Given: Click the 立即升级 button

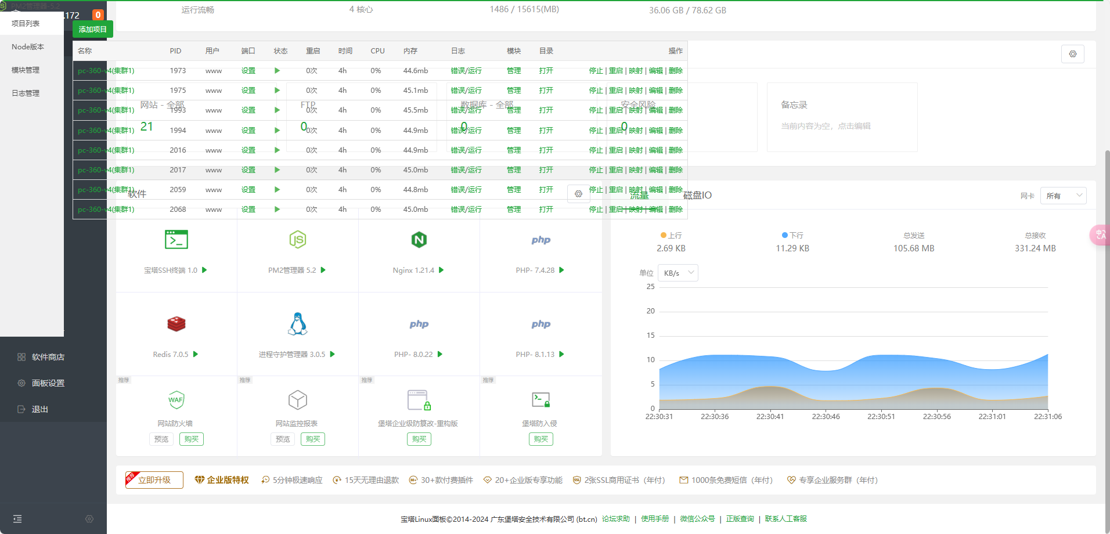Looking at the screenshot, I should click(154, 480).
